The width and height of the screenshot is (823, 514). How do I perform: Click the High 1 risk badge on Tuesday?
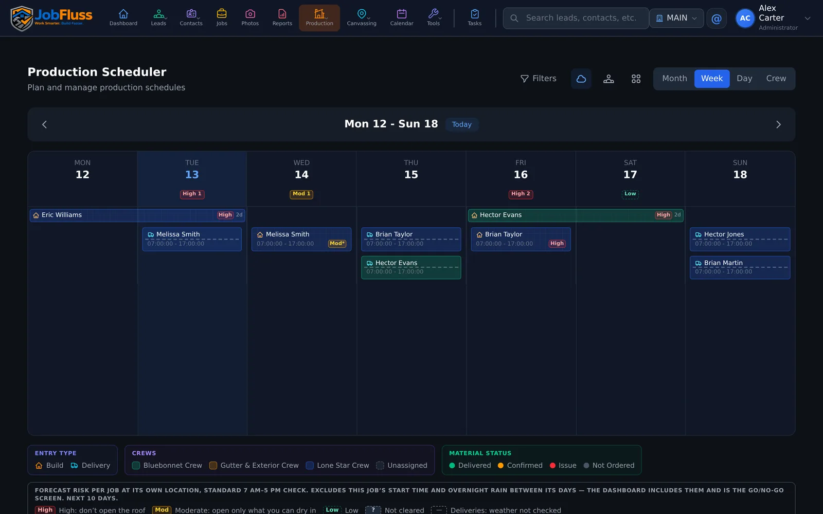192,194
